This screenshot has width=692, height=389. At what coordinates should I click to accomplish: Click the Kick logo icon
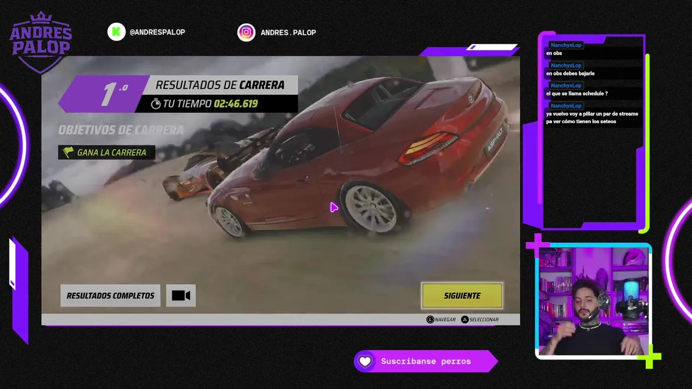[x=116, y=32]
